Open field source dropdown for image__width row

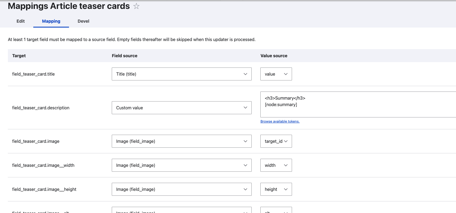(182, 165)
